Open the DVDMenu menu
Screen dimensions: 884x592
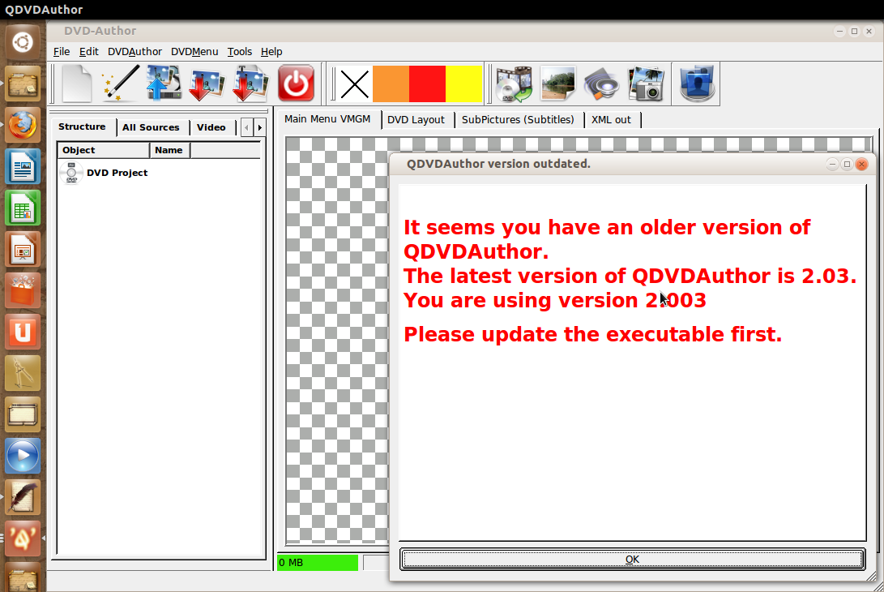tap(194, 51)
